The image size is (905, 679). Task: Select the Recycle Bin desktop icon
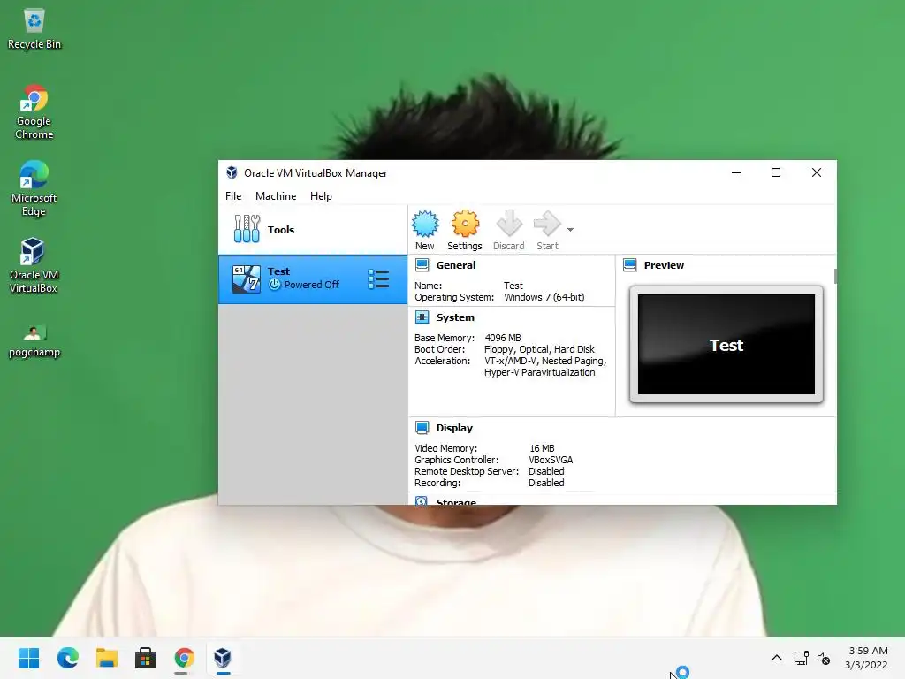coord(34,29)
